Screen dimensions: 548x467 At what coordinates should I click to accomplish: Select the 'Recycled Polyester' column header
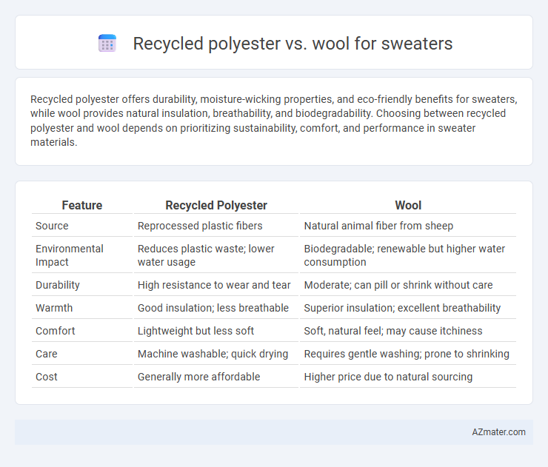coord(216,205)
